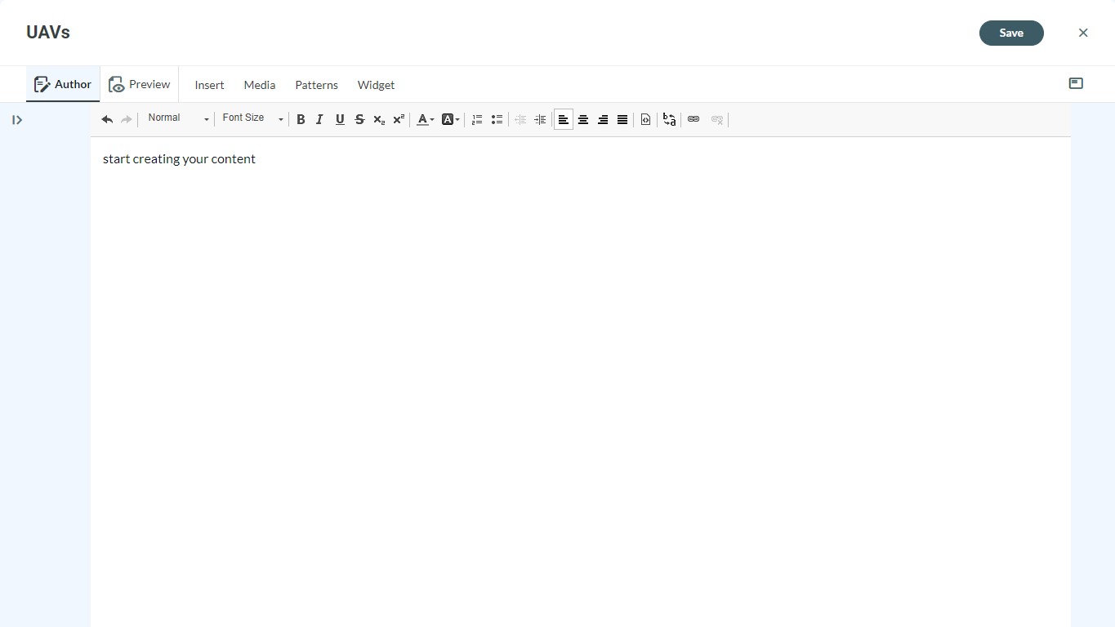Justify the text
The width and height of the screenshot is (1115, 627).
[x=622, y=119]
